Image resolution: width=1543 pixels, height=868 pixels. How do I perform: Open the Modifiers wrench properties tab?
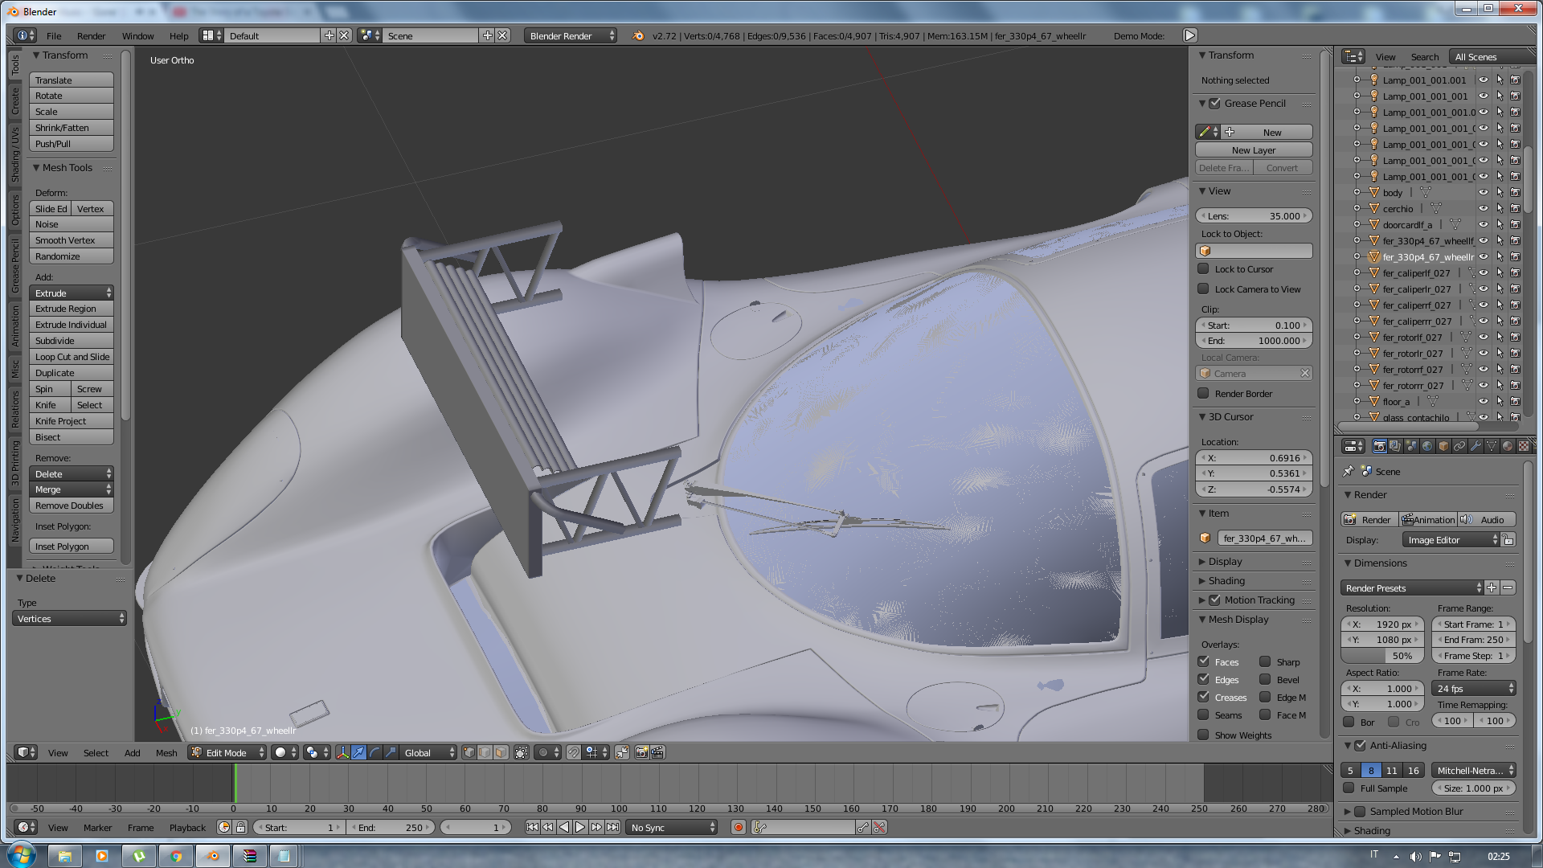tap(1475, 446)
